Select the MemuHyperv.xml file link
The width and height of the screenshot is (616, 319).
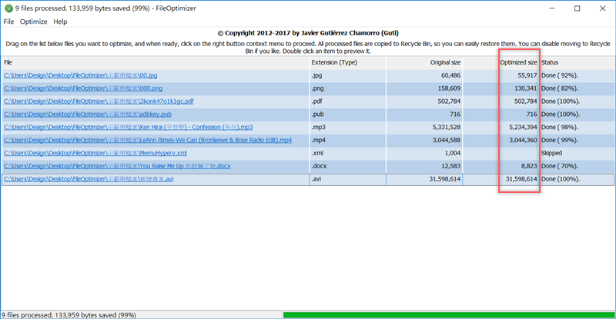point(95,154)
